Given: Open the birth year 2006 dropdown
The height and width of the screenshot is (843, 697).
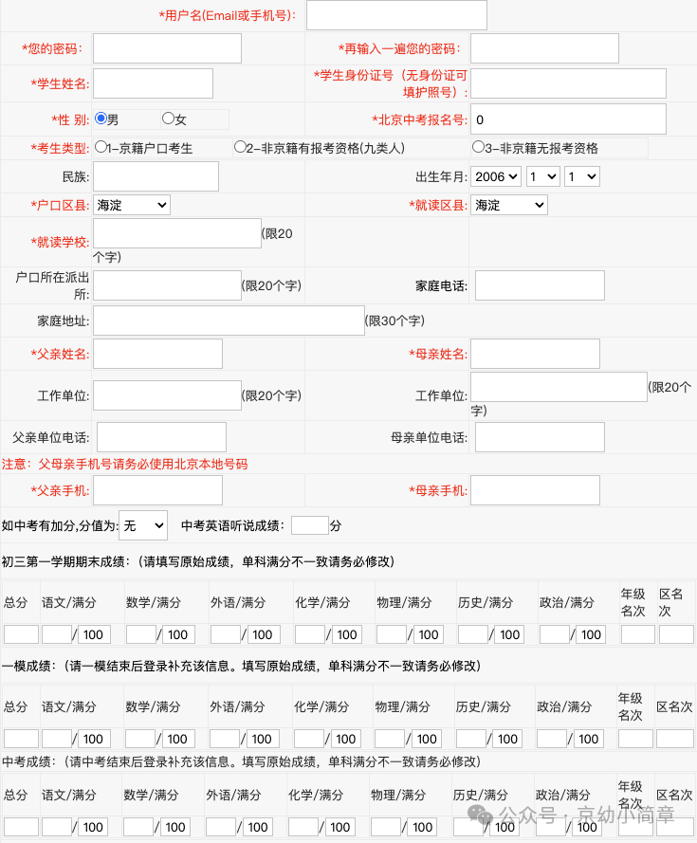Looking at the screenshot, I should pyautogui.click(x=497, y=176).
